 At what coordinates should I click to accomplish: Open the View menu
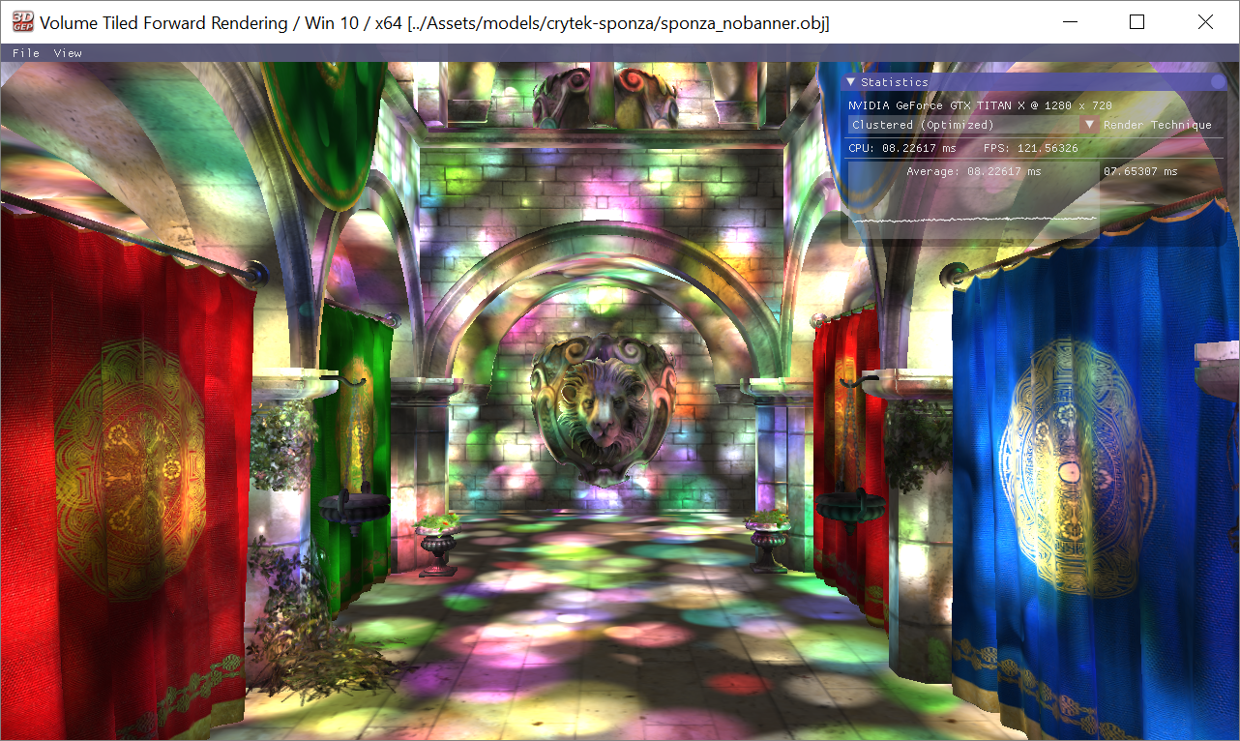coord(68,53)
